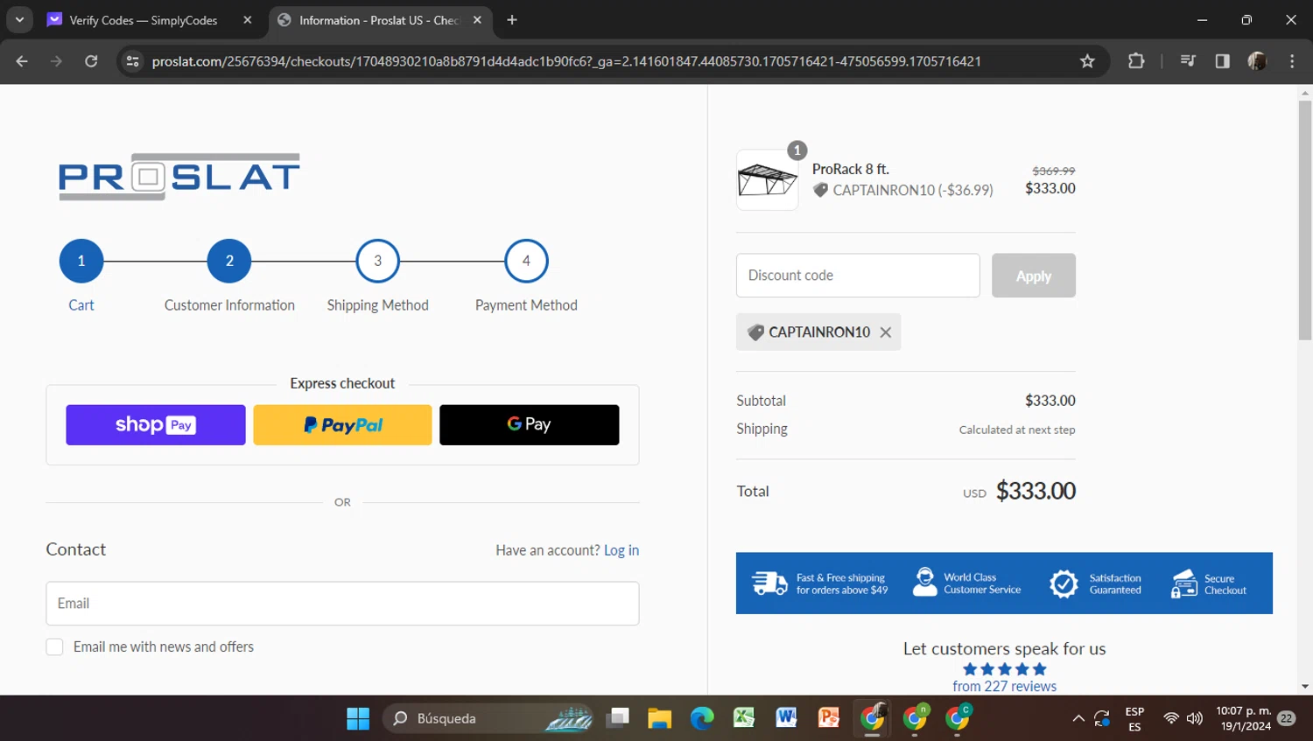
Task: Toggle the browser side panel
Action: (1222, 61)
